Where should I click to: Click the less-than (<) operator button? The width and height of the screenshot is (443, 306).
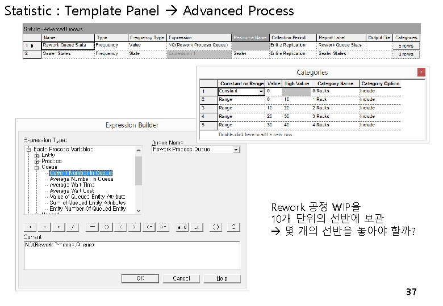click(x=120, y=227)
